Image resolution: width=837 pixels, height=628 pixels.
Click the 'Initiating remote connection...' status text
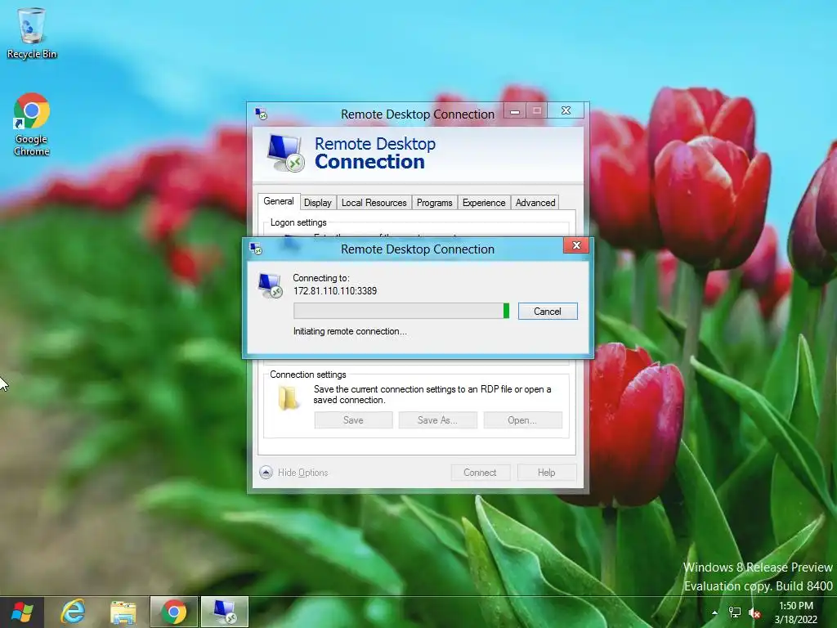click(350, 332)
